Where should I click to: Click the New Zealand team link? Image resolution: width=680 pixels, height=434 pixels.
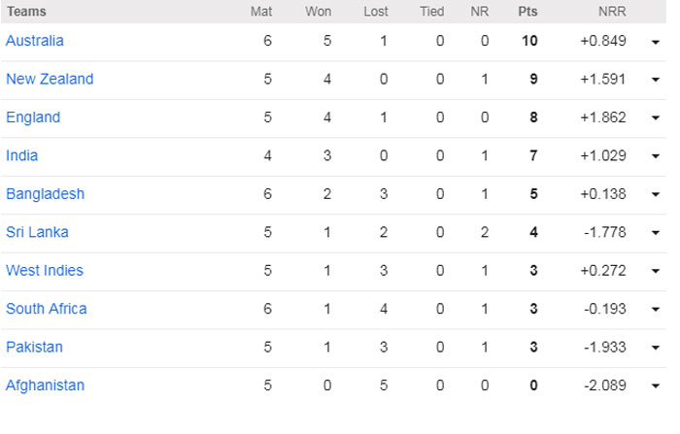pos(50,79)
